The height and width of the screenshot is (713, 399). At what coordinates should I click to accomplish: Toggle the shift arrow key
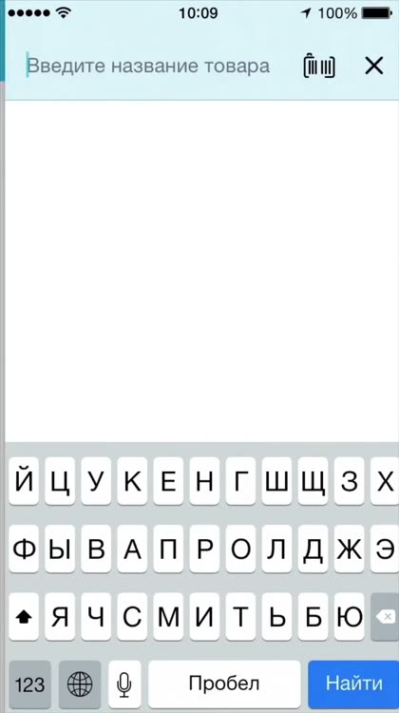click(24, 617)
